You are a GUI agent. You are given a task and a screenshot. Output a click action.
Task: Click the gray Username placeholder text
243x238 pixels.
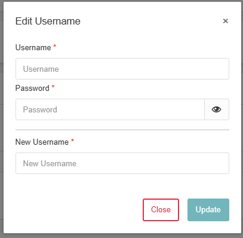pos(41,69)
